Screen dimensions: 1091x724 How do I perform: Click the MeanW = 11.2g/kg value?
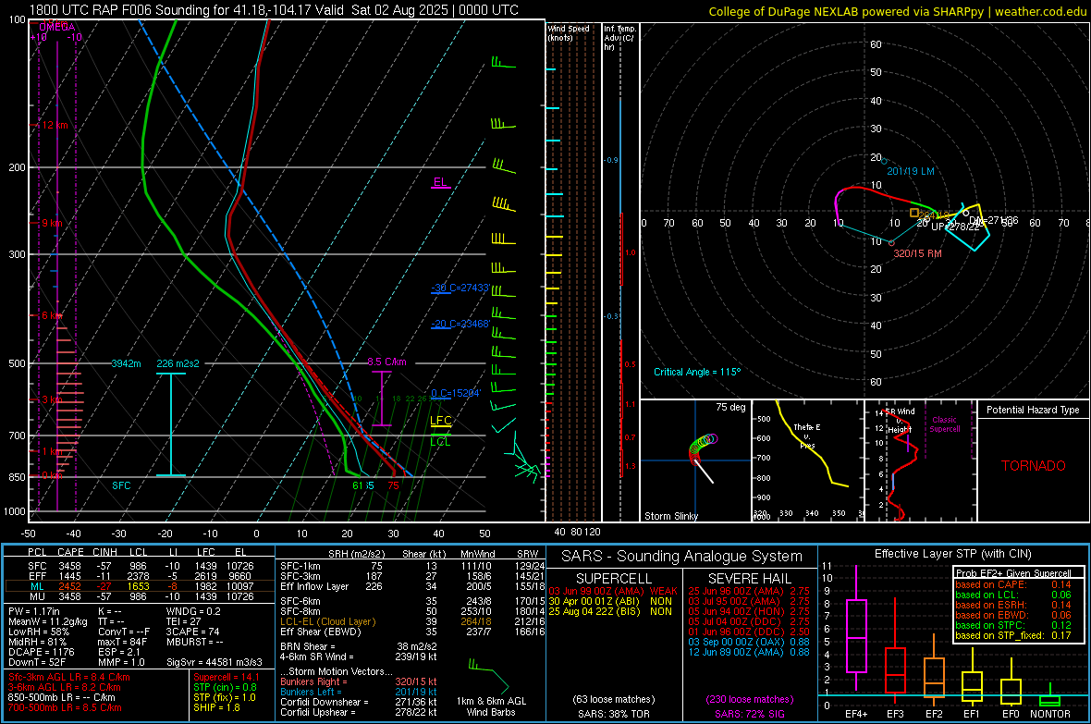click(47, 621)
